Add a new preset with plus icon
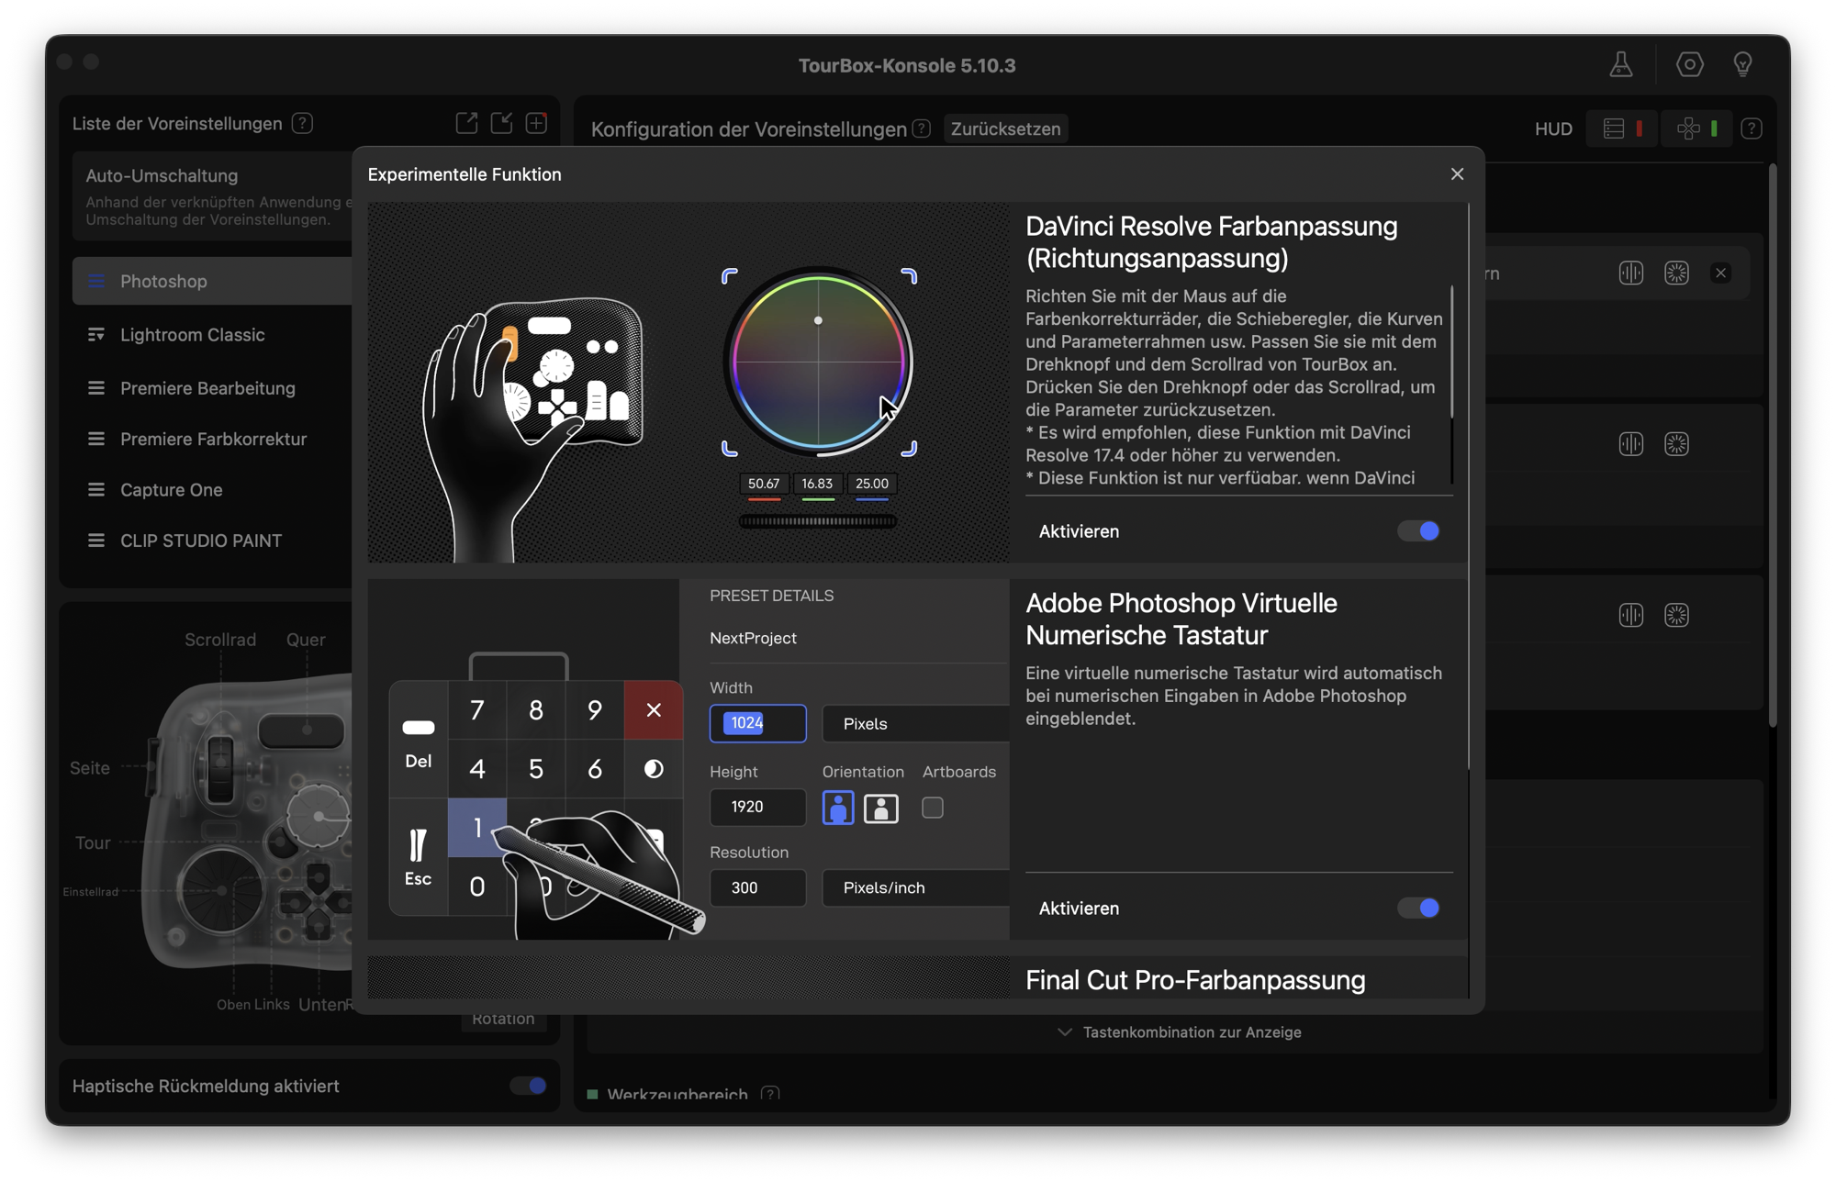 pyautogui.click(x=536, y=123)
